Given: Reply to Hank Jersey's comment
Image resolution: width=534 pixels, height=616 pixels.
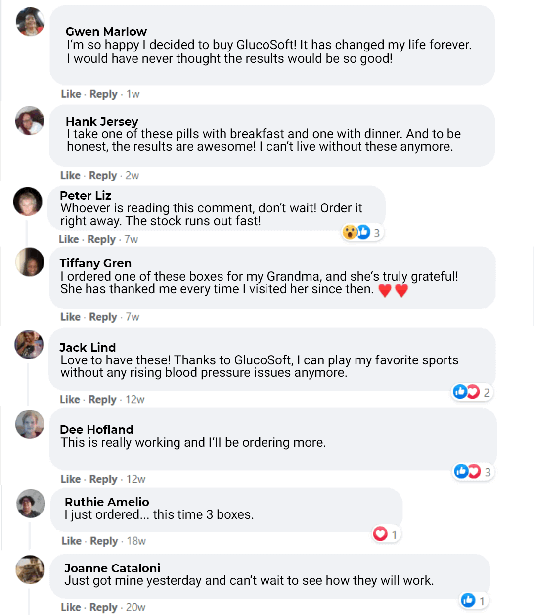Looking at the screenshot, I should click(103, 176).
